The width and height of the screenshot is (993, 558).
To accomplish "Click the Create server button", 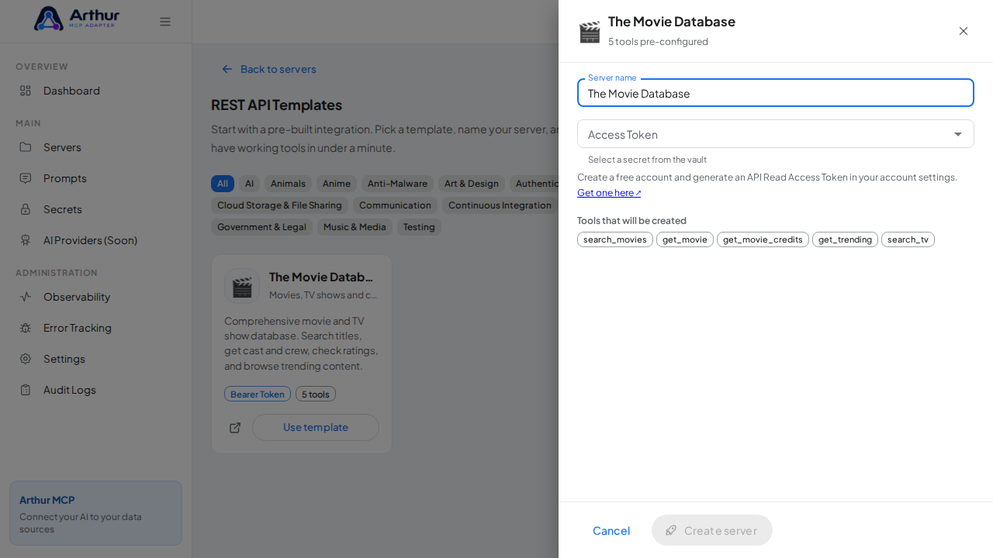I will coord(712,530).
